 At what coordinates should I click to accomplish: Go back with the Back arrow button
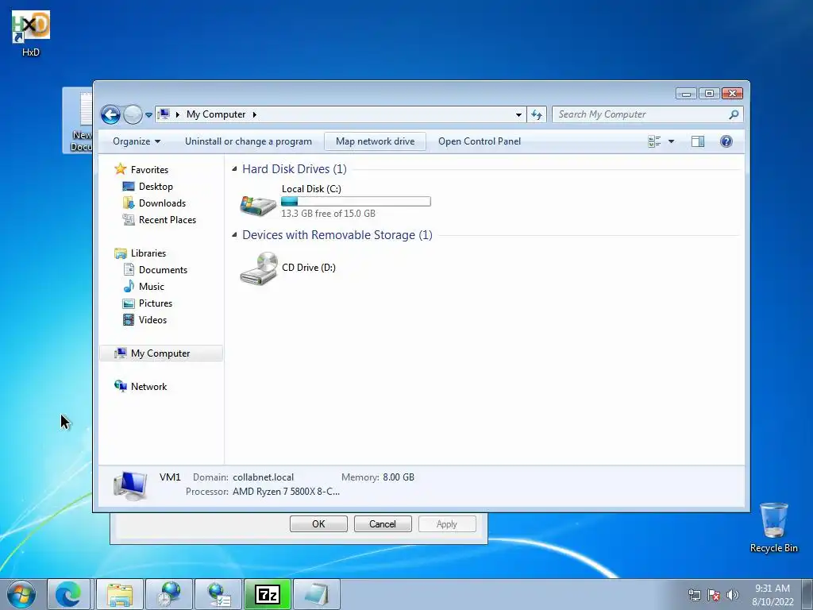(110, 114)
